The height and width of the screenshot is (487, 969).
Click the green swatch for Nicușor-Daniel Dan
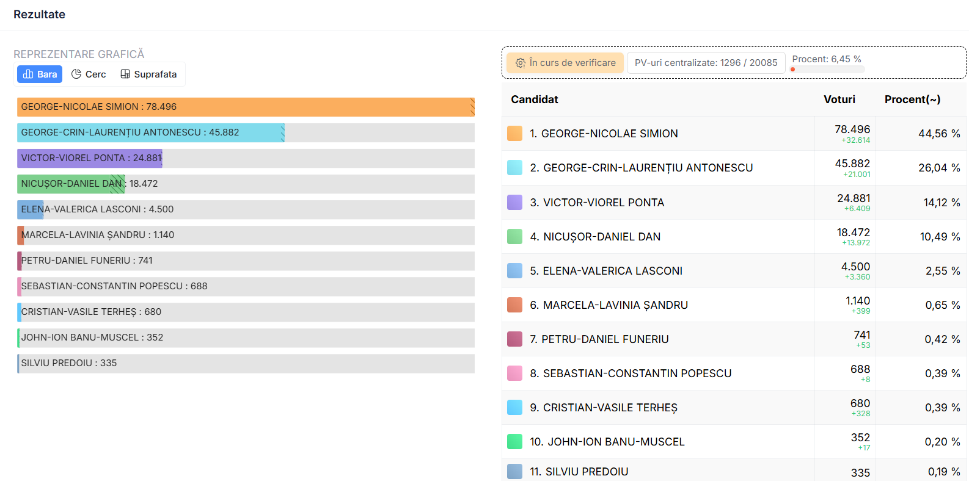point(514,237)
